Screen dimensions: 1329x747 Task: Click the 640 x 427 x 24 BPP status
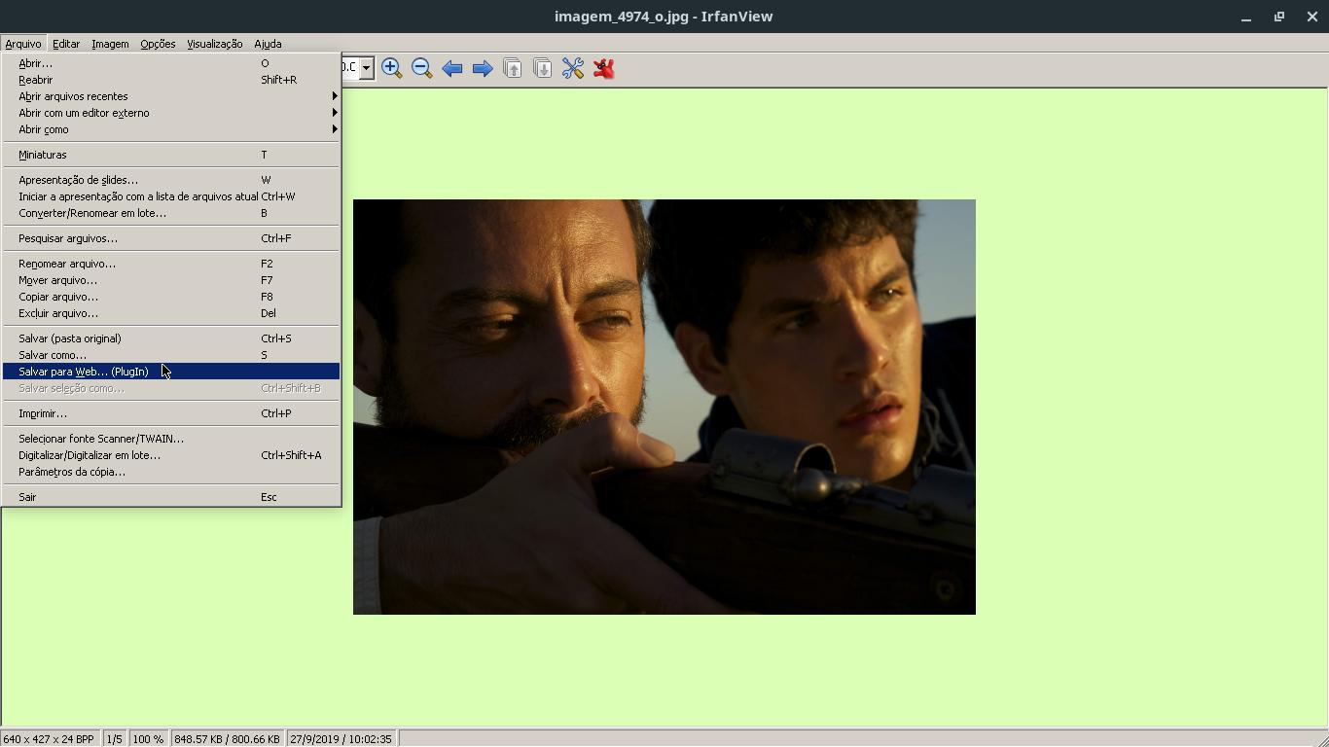[49, 739]
